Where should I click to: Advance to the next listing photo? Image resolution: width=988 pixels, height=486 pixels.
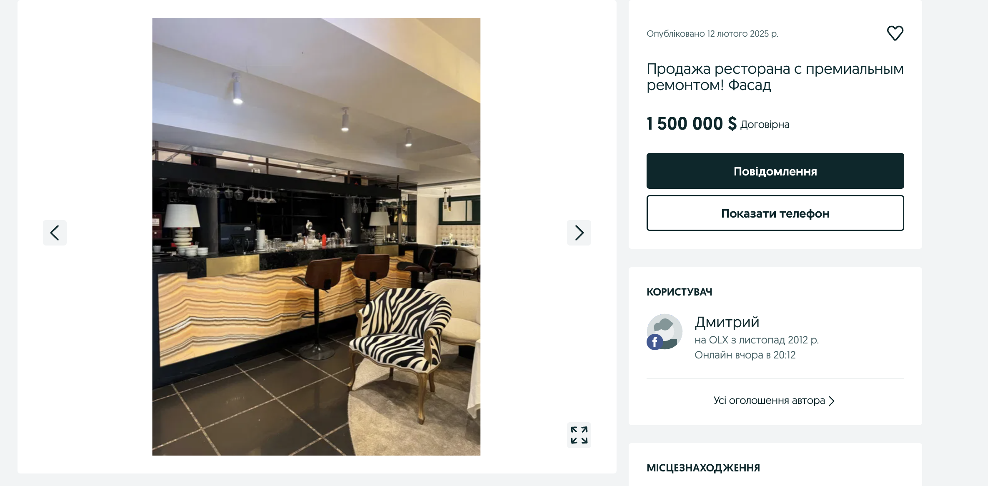click(x=579, y=233)
